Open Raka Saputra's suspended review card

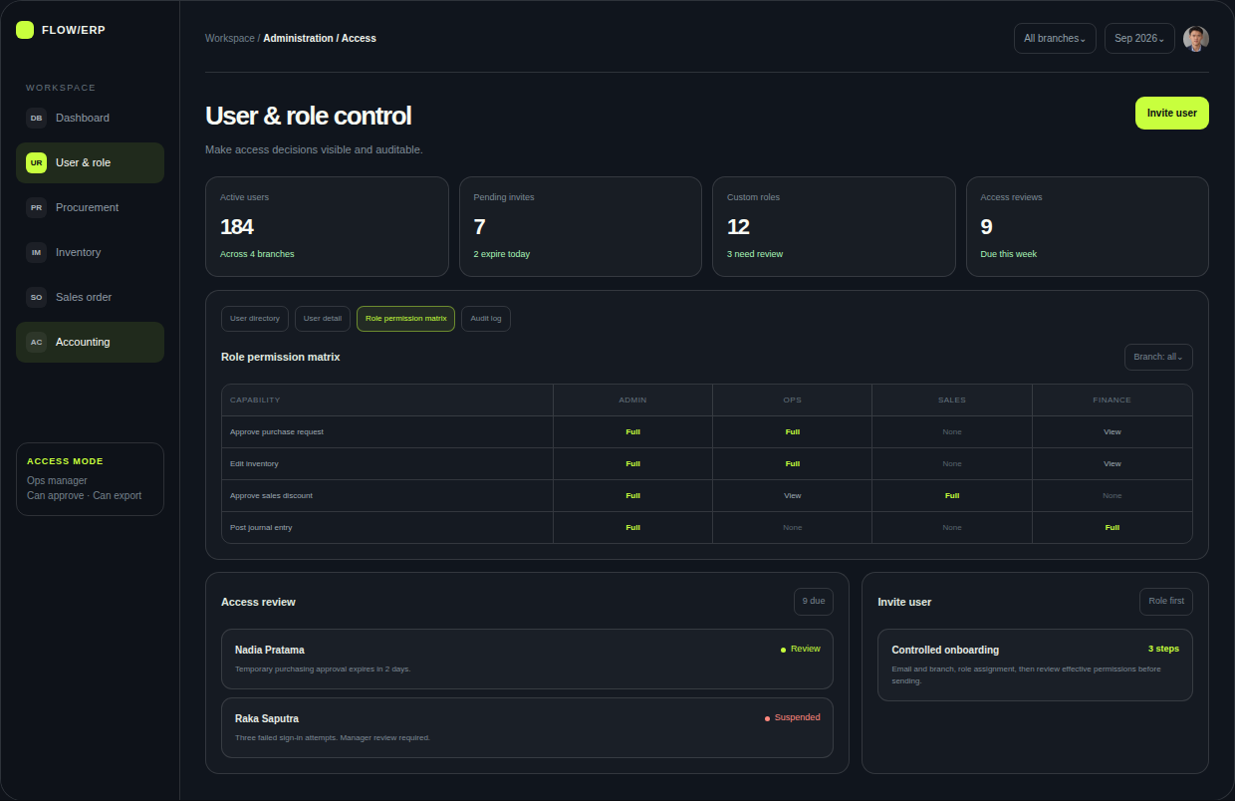tap(527, 727)
